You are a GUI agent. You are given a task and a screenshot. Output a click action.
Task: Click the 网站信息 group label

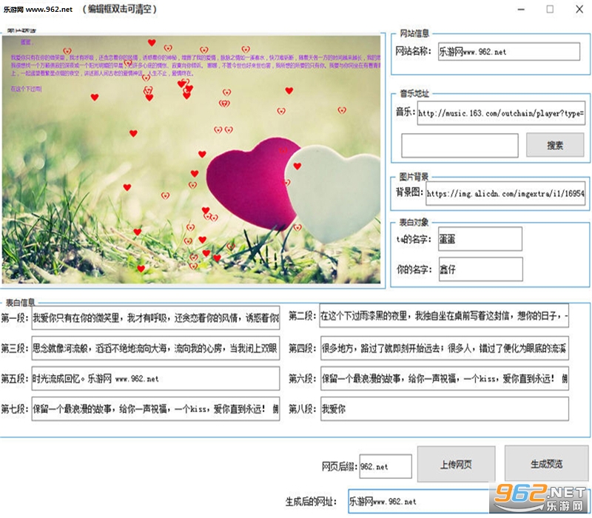[x=414, y=33]
